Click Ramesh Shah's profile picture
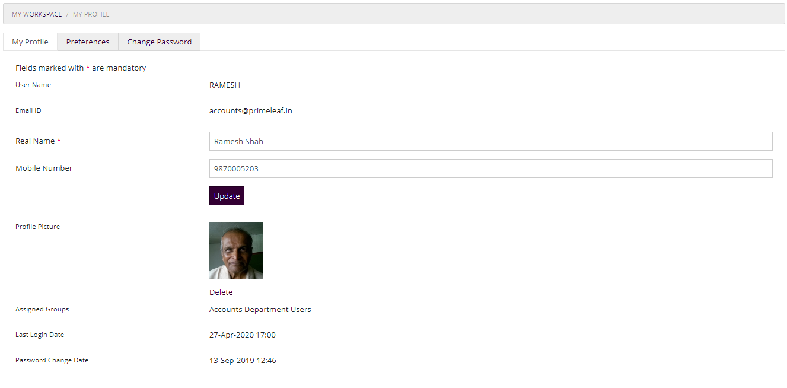The height and width of the screenshot is (388, 787). tap(236, 250)
